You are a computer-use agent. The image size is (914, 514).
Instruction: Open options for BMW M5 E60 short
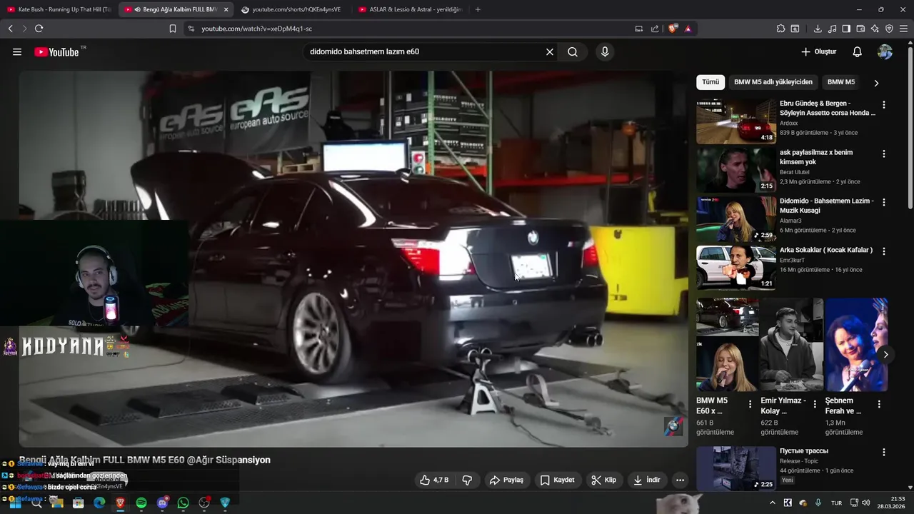750,404
